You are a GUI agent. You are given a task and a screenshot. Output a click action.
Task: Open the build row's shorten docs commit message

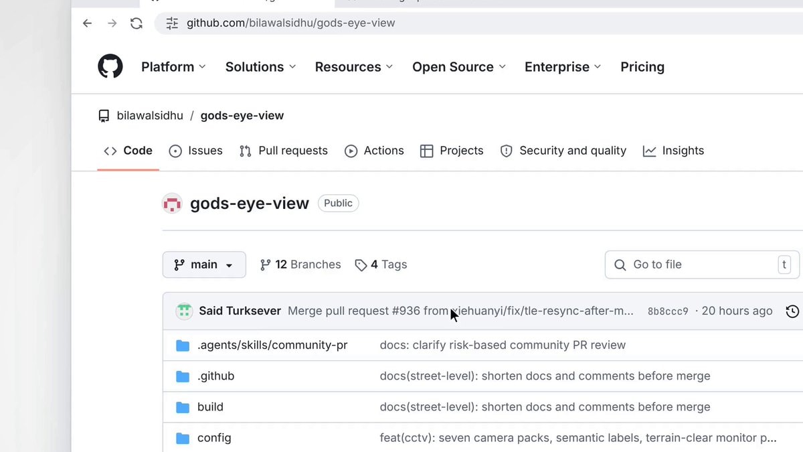tap(545, 407)
